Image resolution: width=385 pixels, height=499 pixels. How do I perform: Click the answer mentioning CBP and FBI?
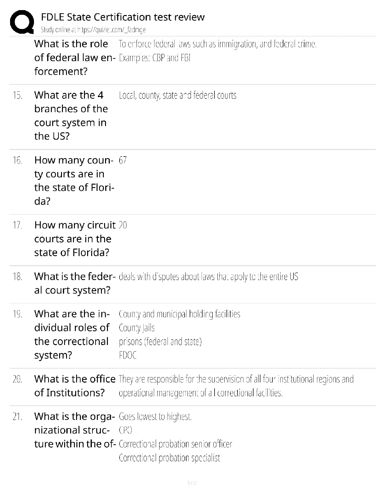155,58
